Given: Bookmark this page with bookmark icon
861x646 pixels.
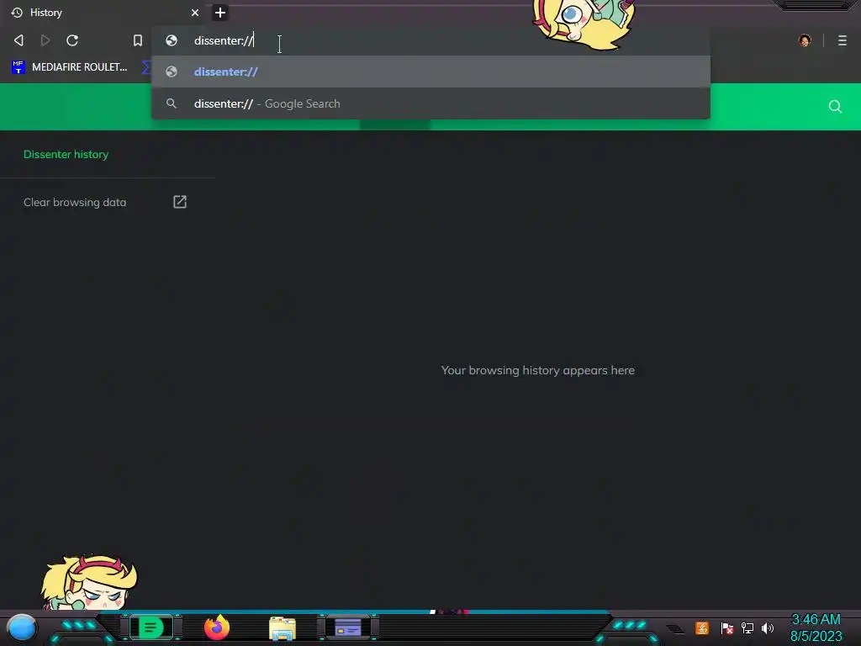Looking at the screenshot, I should 138,40.
